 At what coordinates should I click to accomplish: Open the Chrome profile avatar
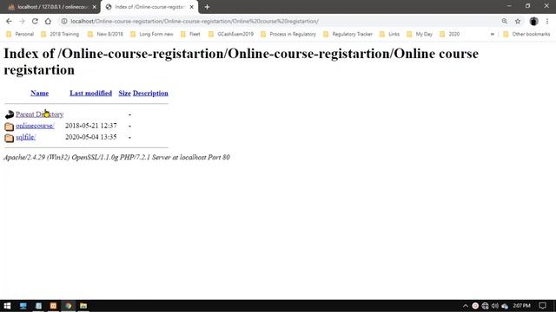[x=533, y=21]
